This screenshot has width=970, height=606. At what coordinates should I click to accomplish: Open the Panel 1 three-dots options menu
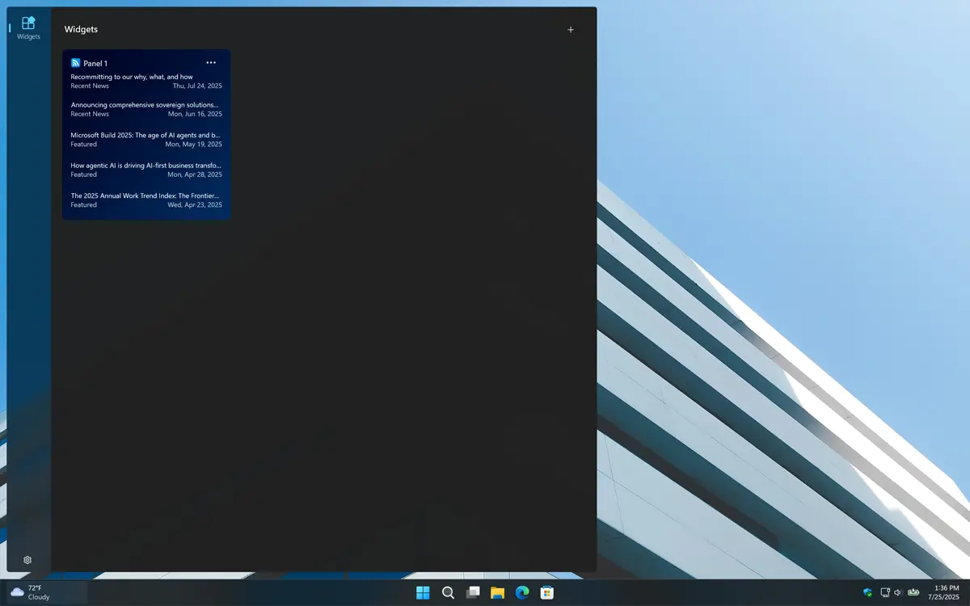pos(211,62)
